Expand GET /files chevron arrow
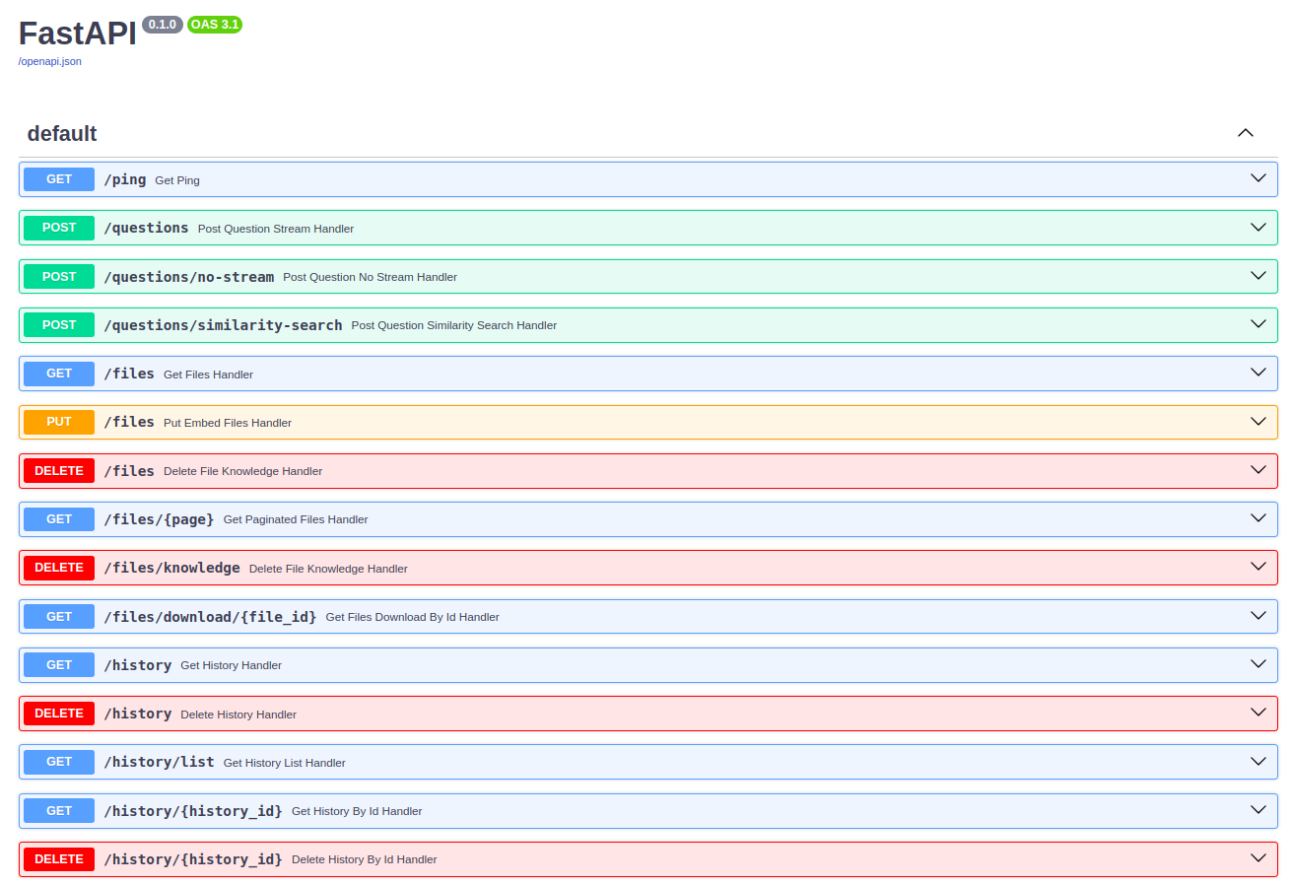The height and width of the screenshot is (885, 1291). point(1257,373)
